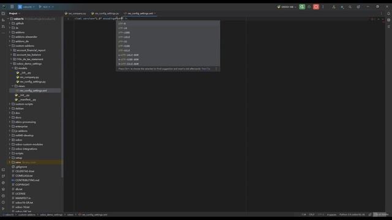The width and height of the screenshot is (392, 220).
Task: Click the red Stop button in toolbar
Action: (x=316, y=7)
